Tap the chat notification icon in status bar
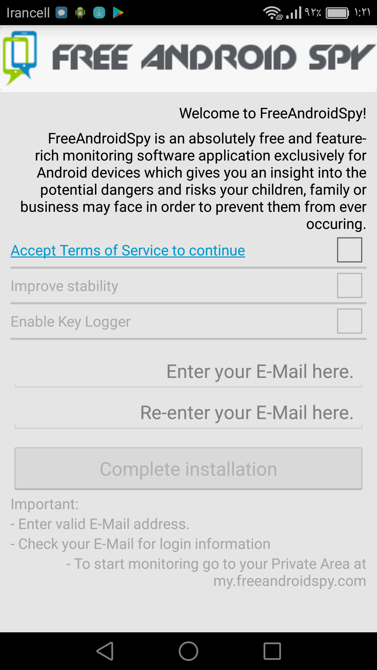Image resolution: width=377 pixels, height=670 pixels. 61,13
